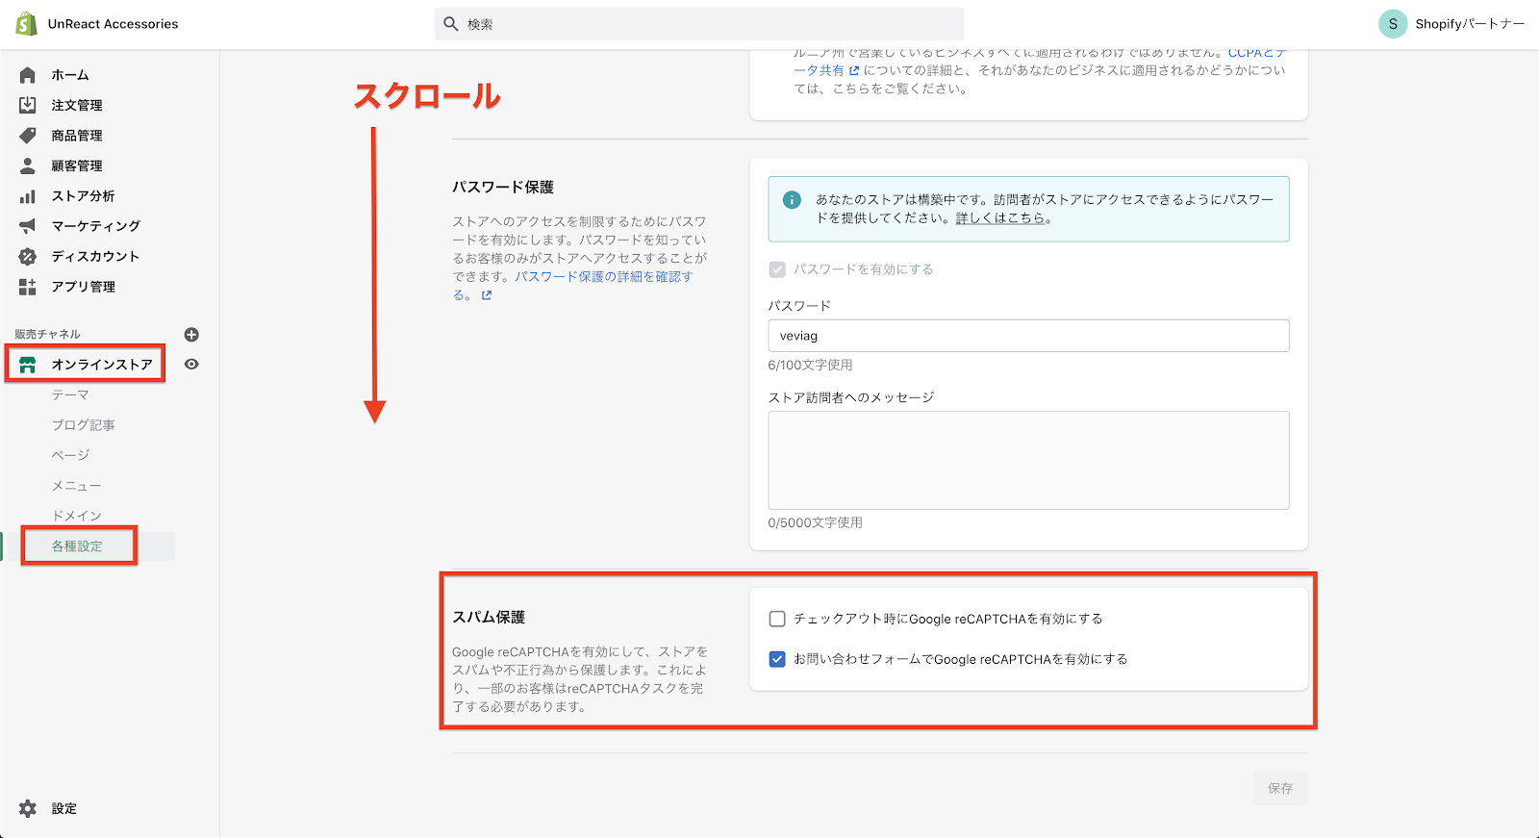This screenshot has width=1539, height=838.
Task: Click the 注文管理 orders icon
Action: point(28,105)
